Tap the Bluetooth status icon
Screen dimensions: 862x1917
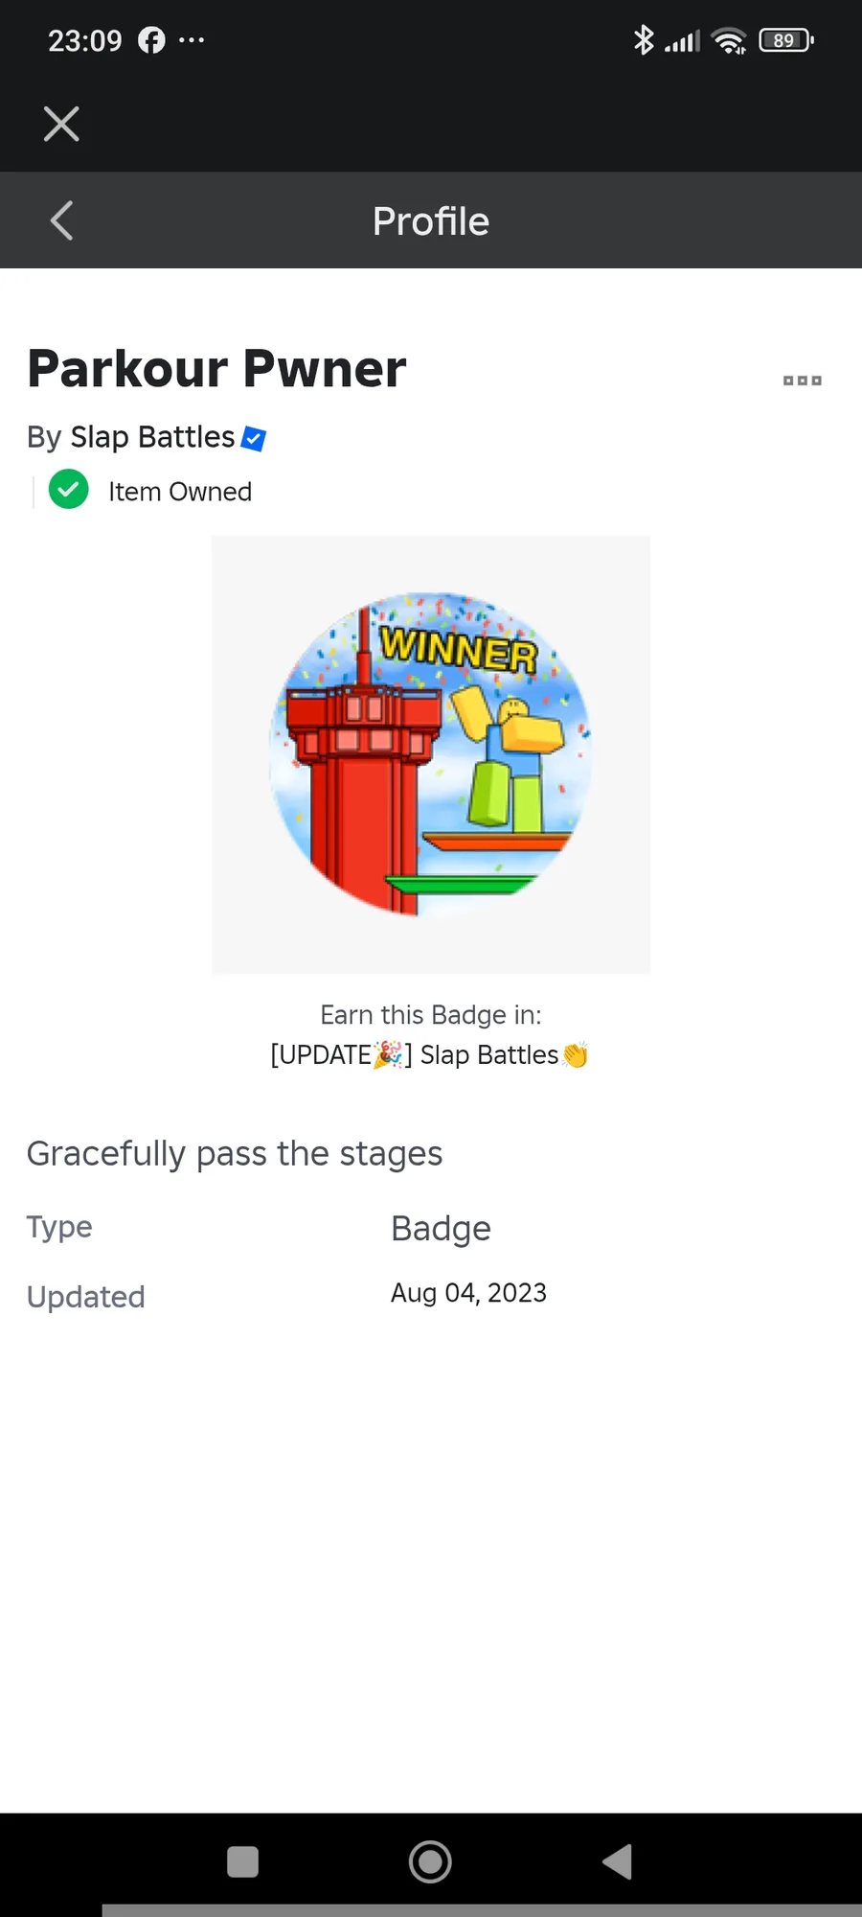pos(644,40)
